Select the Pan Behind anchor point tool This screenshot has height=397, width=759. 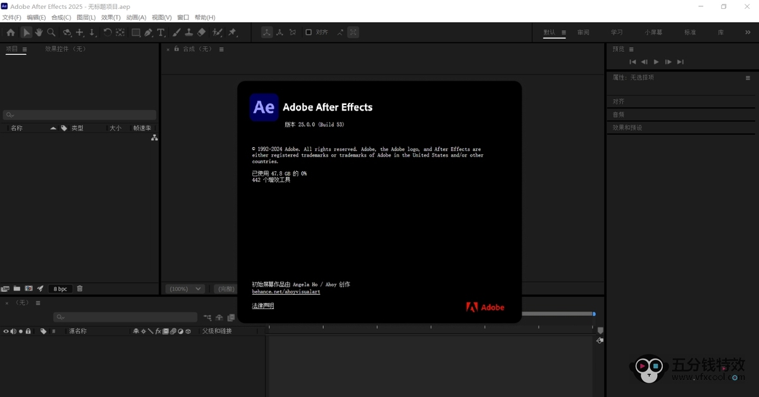point(120,32)
